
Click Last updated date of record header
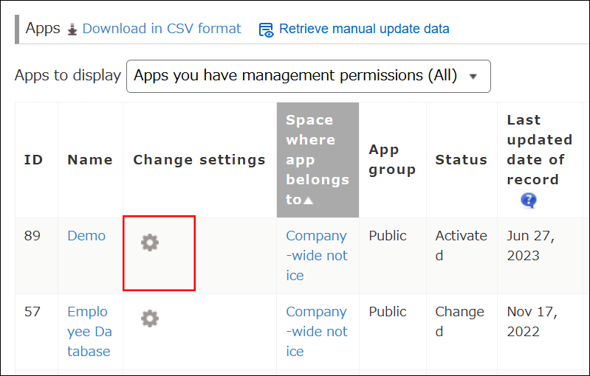[539, 150]
